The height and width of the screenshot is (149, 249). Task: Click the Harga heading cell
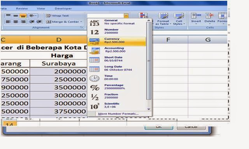click(62, 55)
